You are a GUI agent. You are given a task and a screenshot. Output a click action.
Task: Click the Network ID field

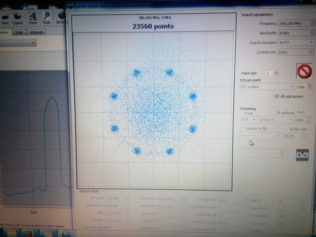tap(289, 209)
